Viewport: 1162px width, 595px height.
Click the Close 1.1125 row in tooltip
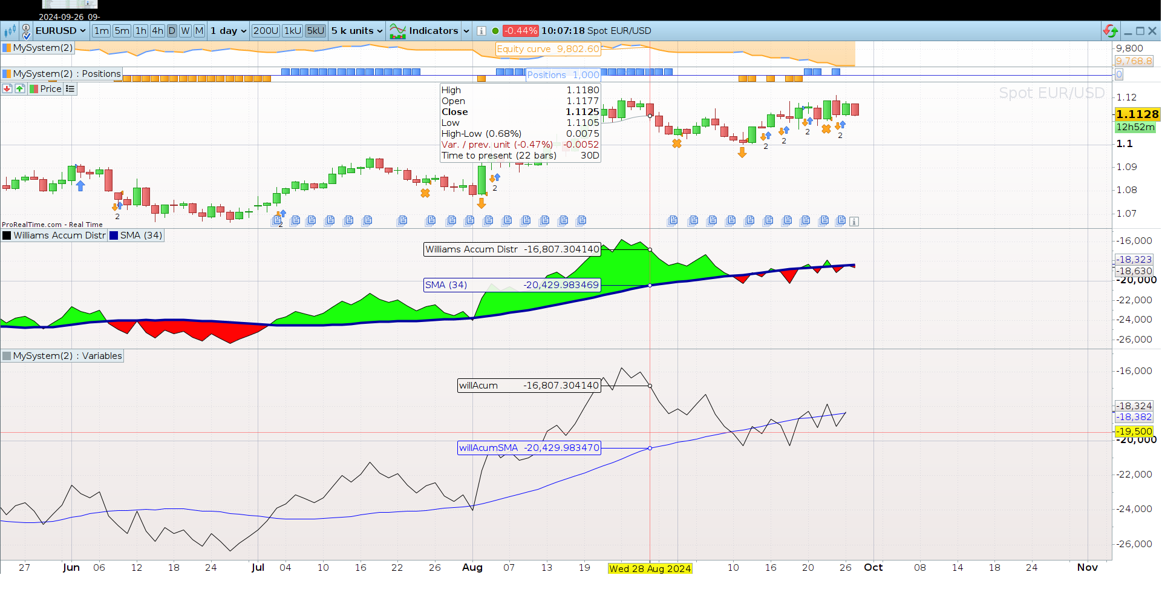520,112
